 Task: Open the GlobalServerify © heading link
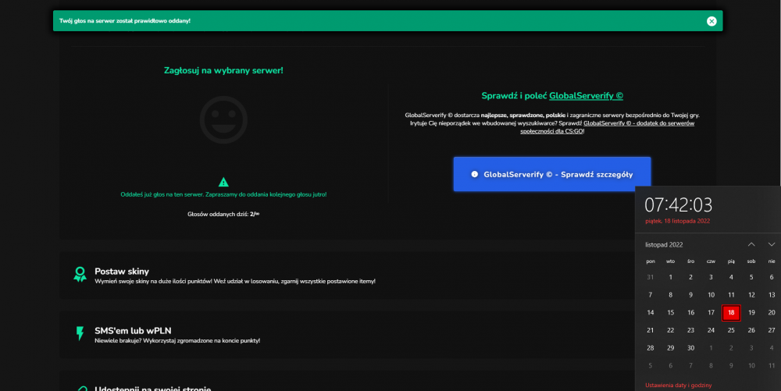586,95
